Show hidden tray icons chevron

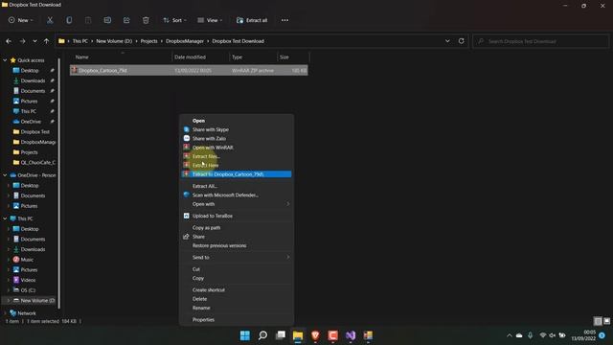tap(509, 335)
